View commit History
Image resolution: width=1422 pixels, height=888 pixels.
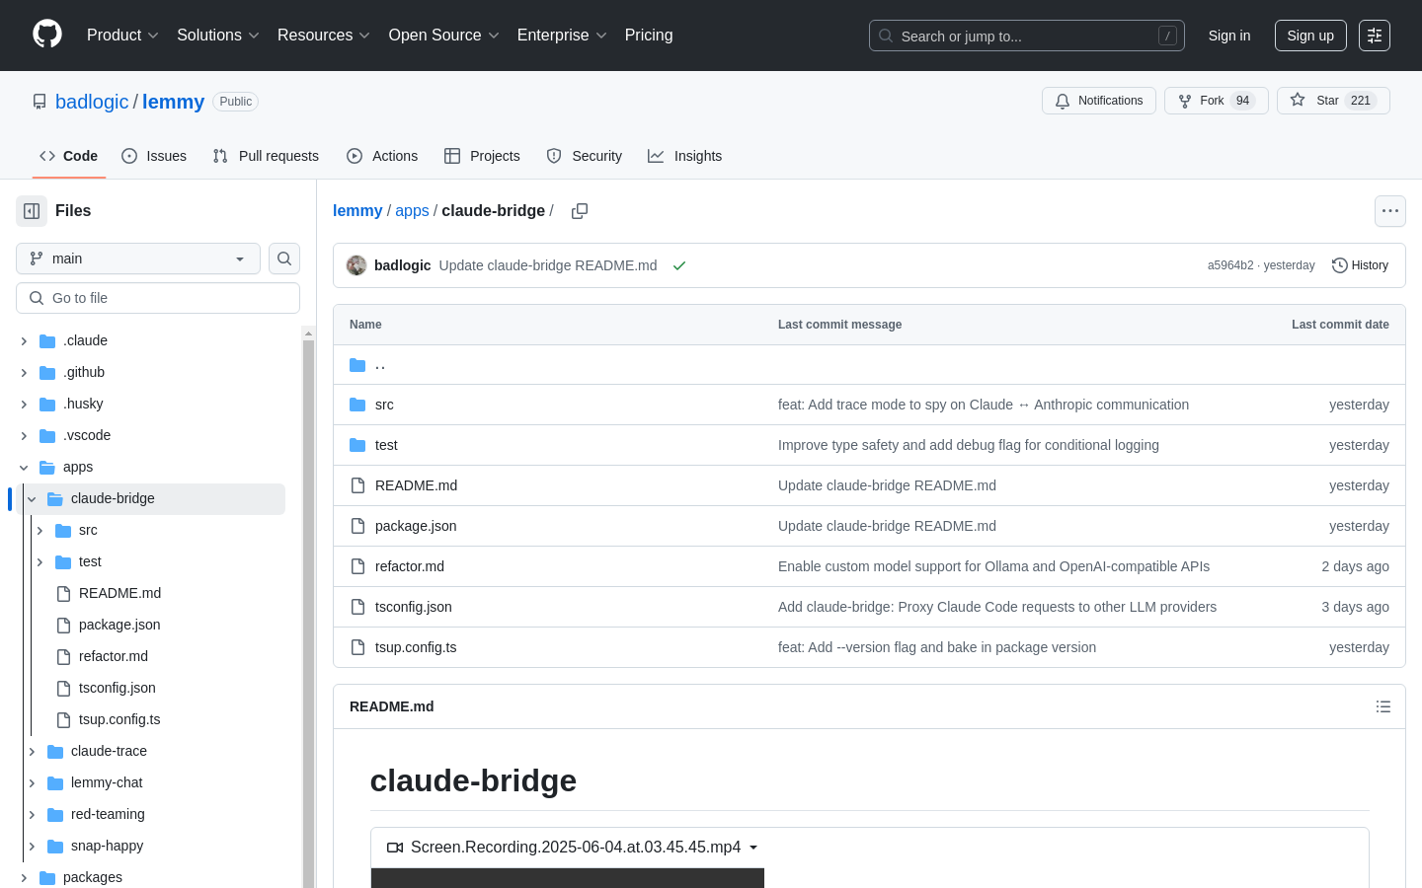coord(1360,265)
